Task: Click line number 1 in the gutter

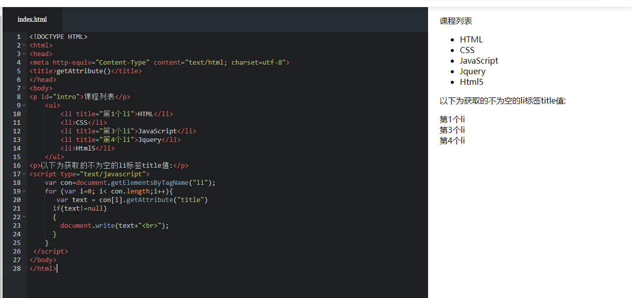Action: (x=18, y=37)
